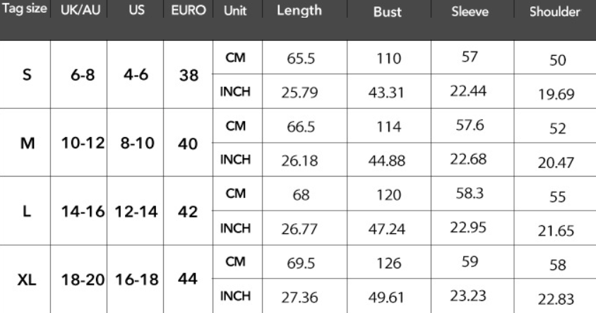Select the UK/AU column header
596x313 pixels.
pyautogui.click(x=80, y=11)
